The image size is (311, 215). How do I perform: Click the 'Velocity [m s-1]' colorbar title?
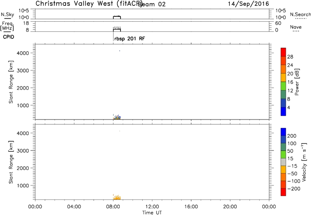(x=304, y=162)
